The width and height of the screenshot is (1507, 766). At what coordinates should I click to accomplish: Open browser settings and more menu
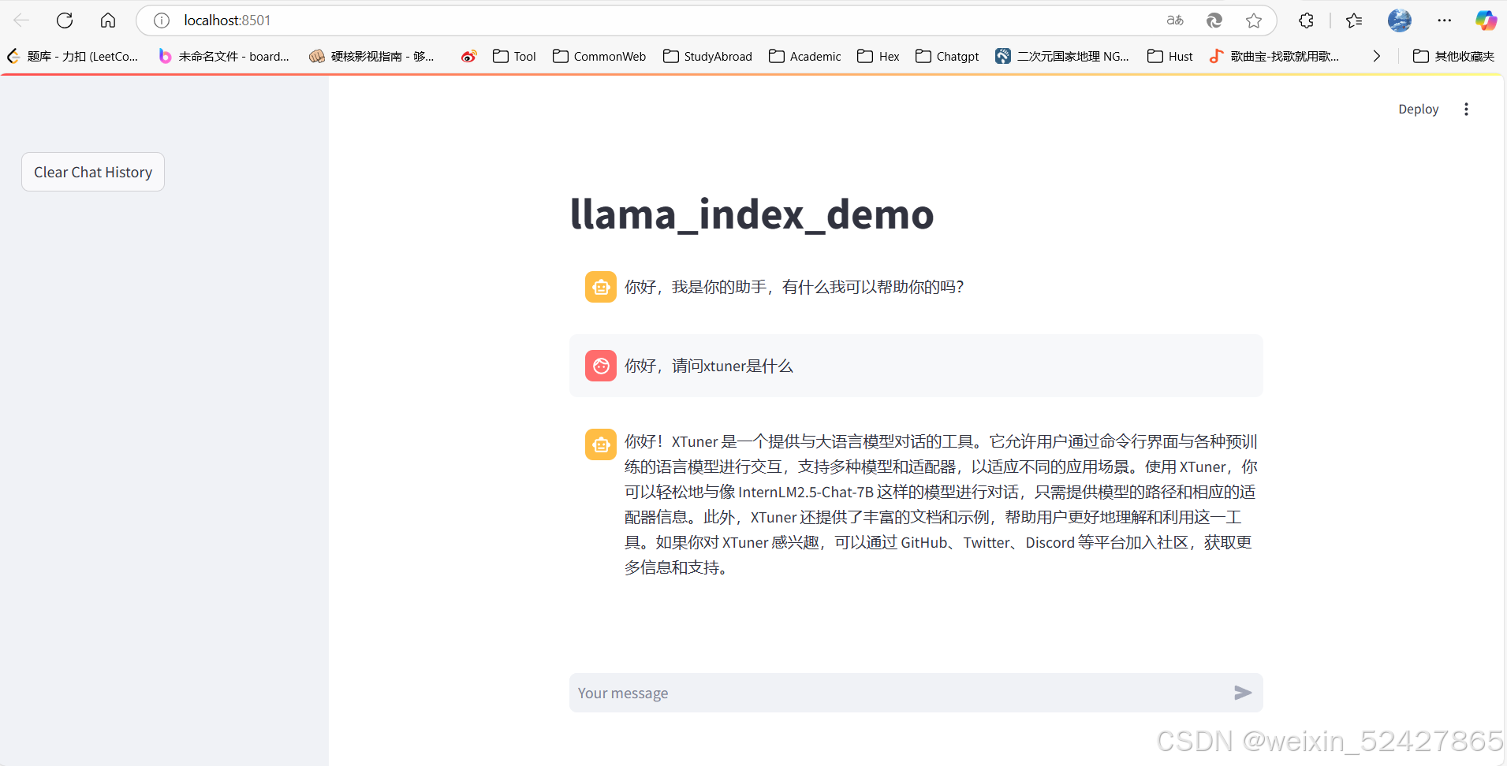(x=1444, y=20)
